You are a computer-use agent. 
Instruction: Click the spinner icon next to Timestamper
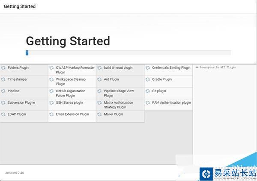3,79
